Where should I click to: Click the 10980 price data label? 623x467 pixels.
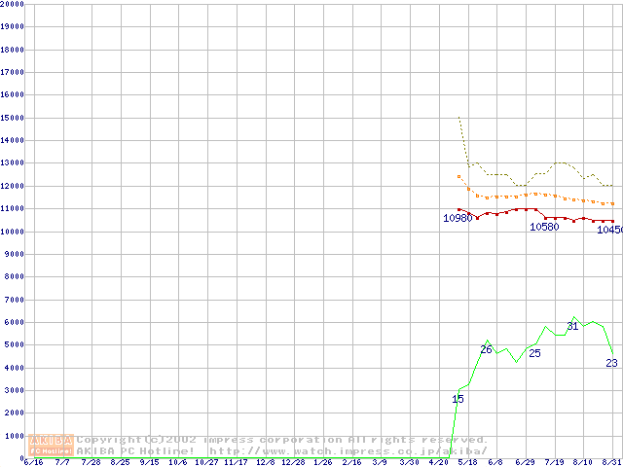[x=458, y=218]
